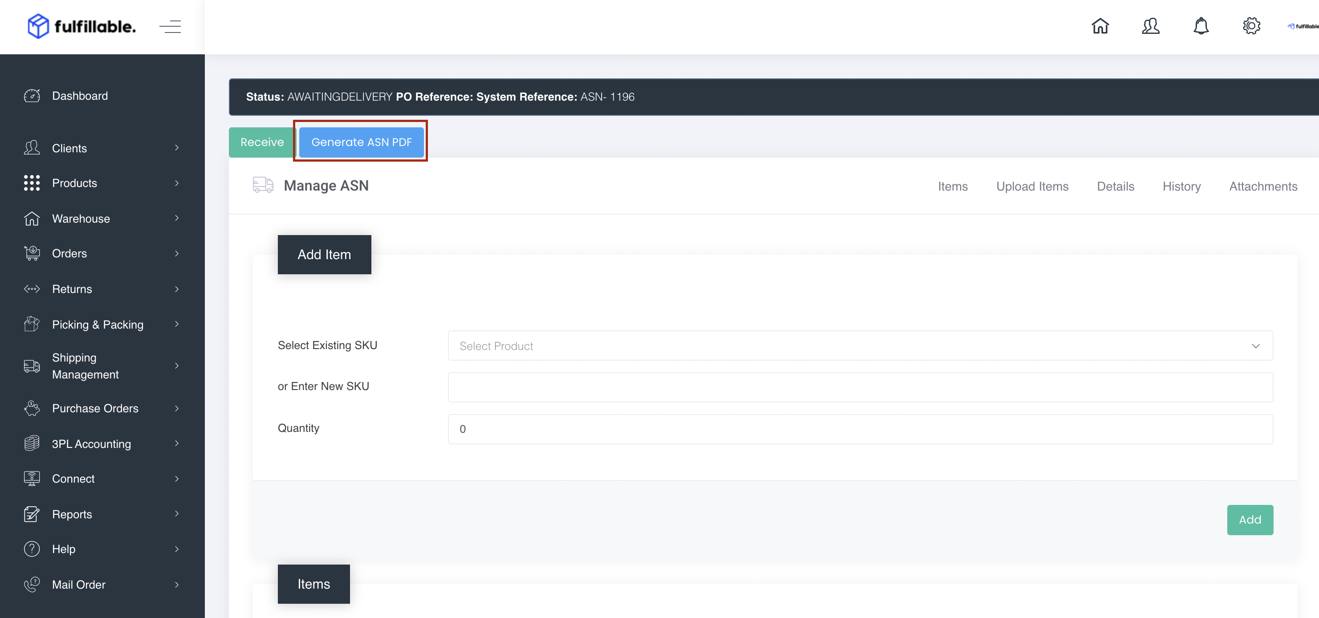Expand the Connect menu chevron
The width and height of the screenshot is (1319, 618).
coord(177,479)
